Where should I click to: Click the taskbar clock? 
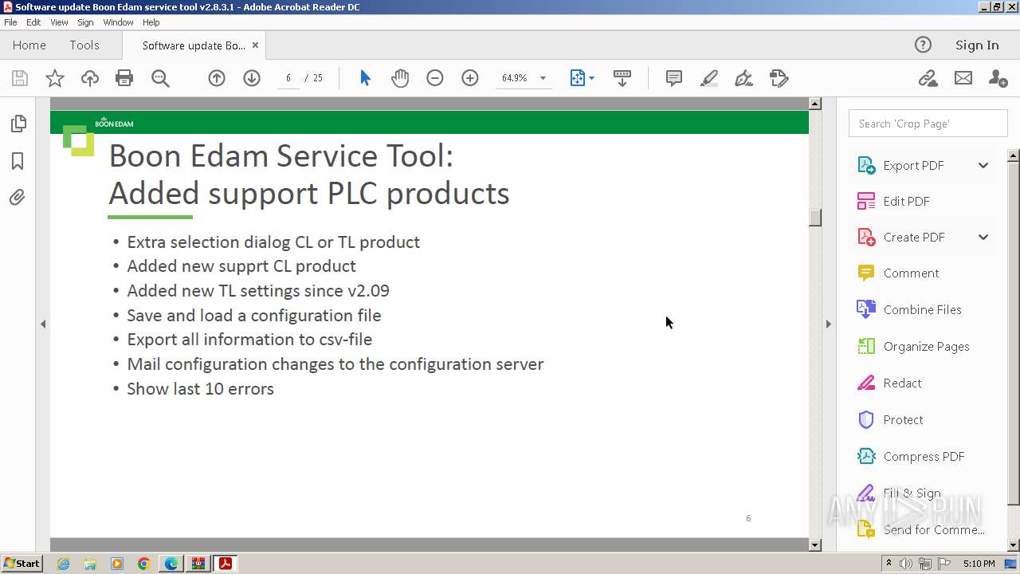tap(979, 564)
